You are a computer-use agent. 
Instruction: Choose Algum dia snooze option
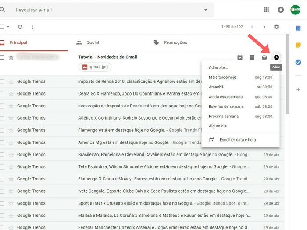point(240,126)
